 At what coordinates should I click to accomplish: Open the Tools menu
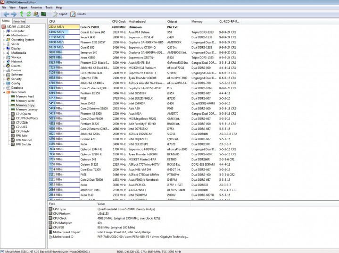click(x=49, y=8)
